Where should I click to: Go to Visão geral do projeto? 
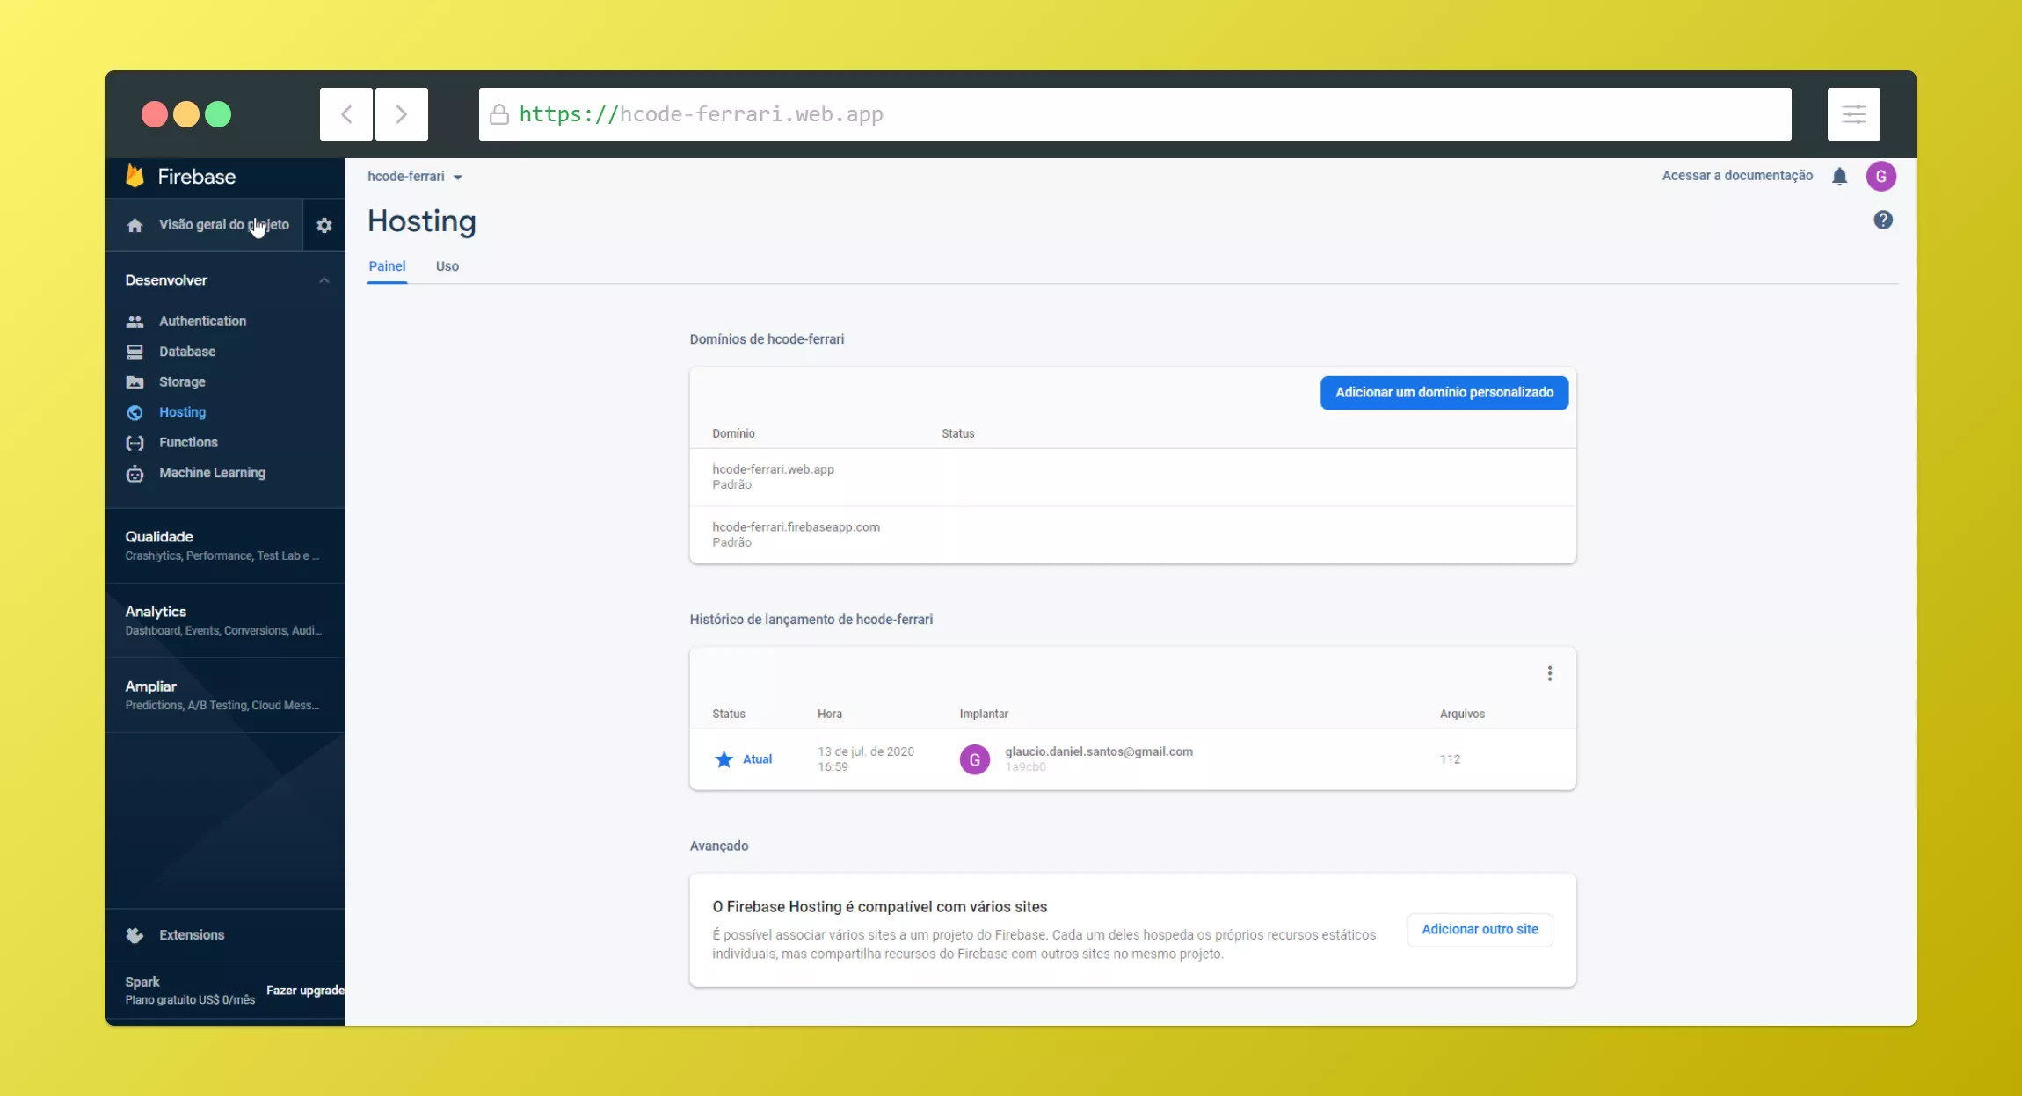223,225
